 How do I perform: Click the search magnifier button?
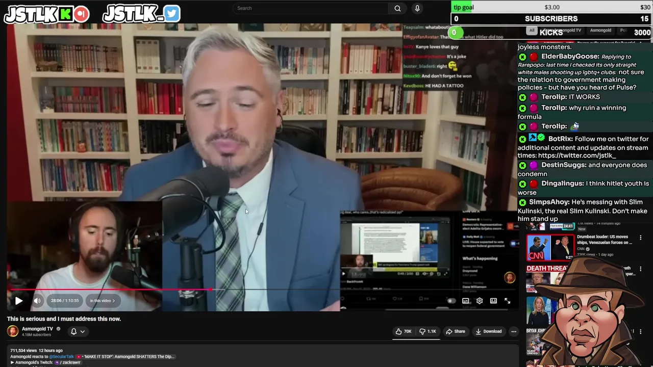click(x=397, y=8)
